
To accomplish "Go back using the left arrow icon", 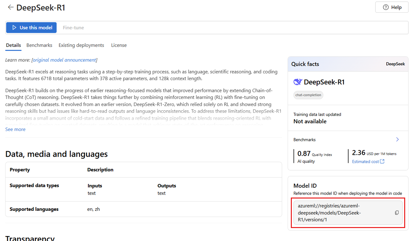I will (11, 7).
